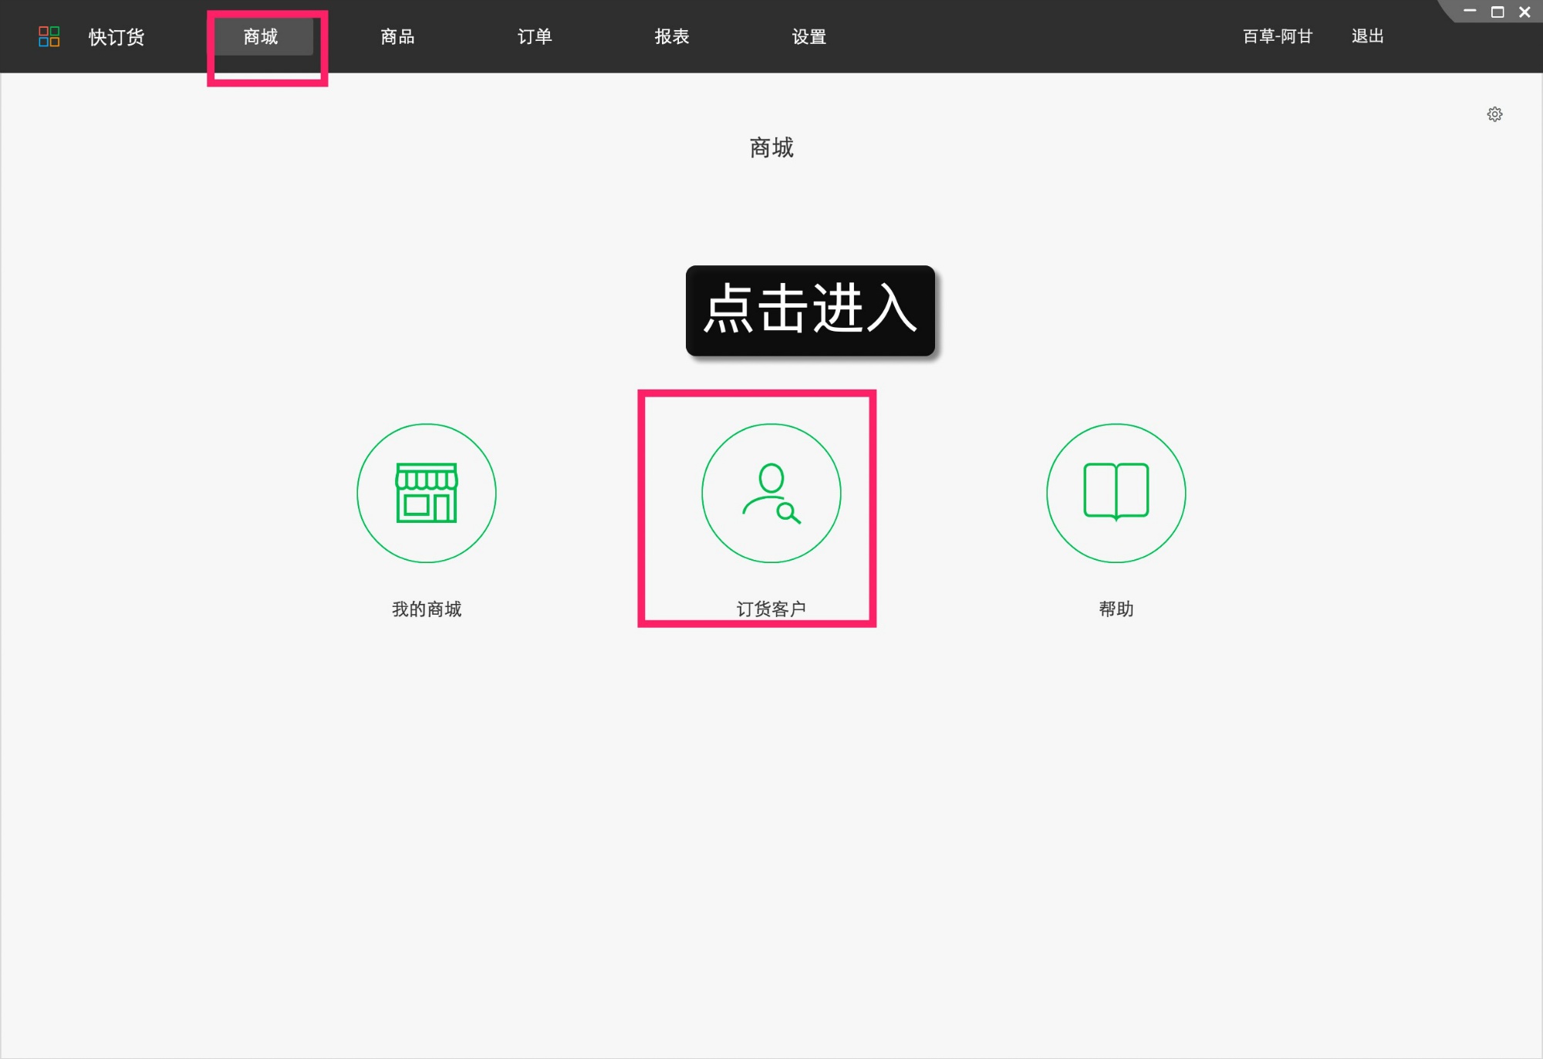Image resolution: width=1543 pixels, height=1059 pixels.
Task: Click the 订货客户 text label
Action: coord(771,609)
